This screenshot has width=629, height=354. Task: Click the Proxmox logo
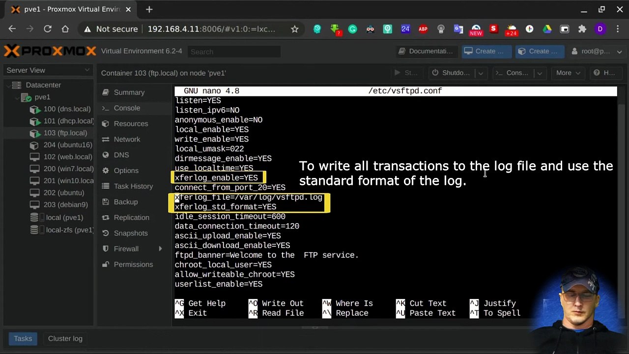pos(50,51)
